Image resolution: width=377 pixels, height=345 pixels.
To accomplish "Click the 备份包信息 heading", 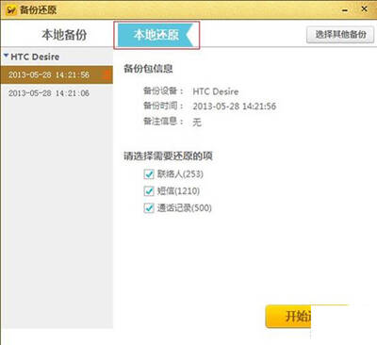I will 148,69.
